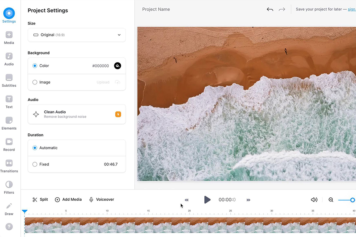Click the sign in link
This screenshot has width=356, height=237.
[x=352, y=9]
